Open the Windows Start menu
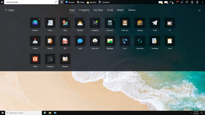205x115 pixels. (x=3, y=113)
